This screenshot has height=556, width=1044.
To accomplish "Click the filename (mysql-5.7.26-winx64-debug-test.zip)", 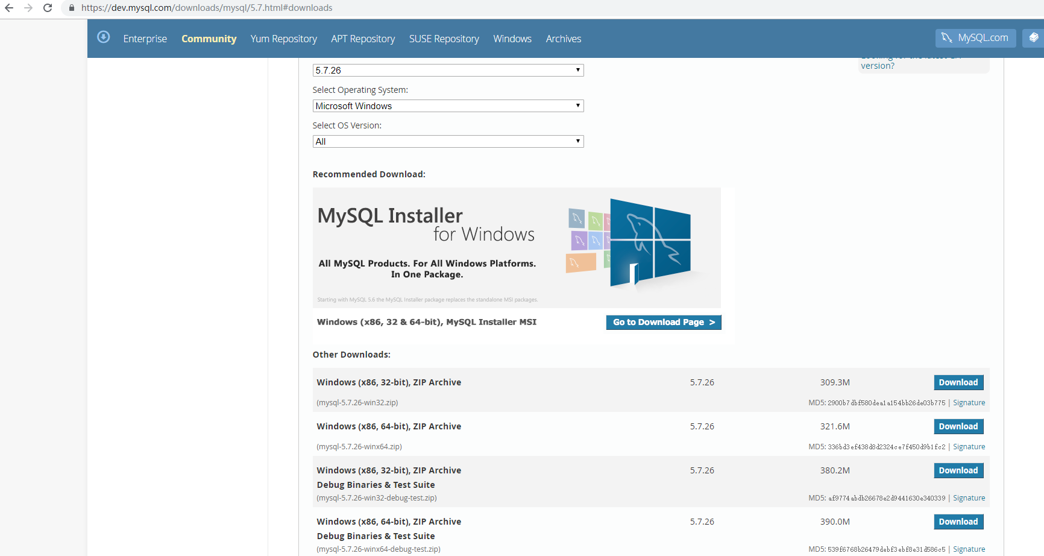I will [x=379, y=549].
